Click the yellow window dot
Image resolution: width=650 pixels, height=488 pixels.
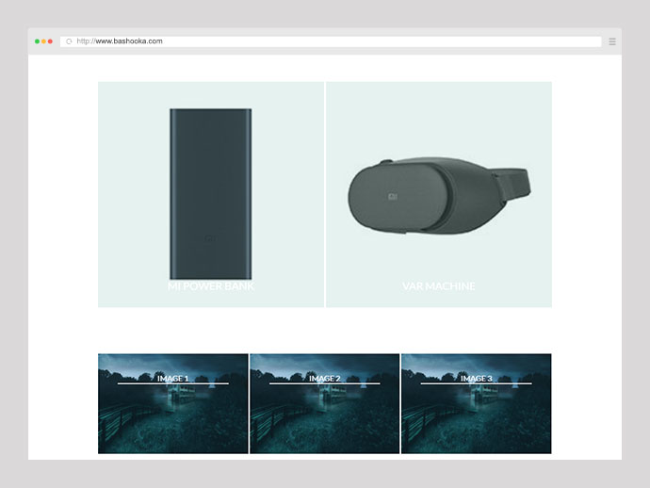43,41
